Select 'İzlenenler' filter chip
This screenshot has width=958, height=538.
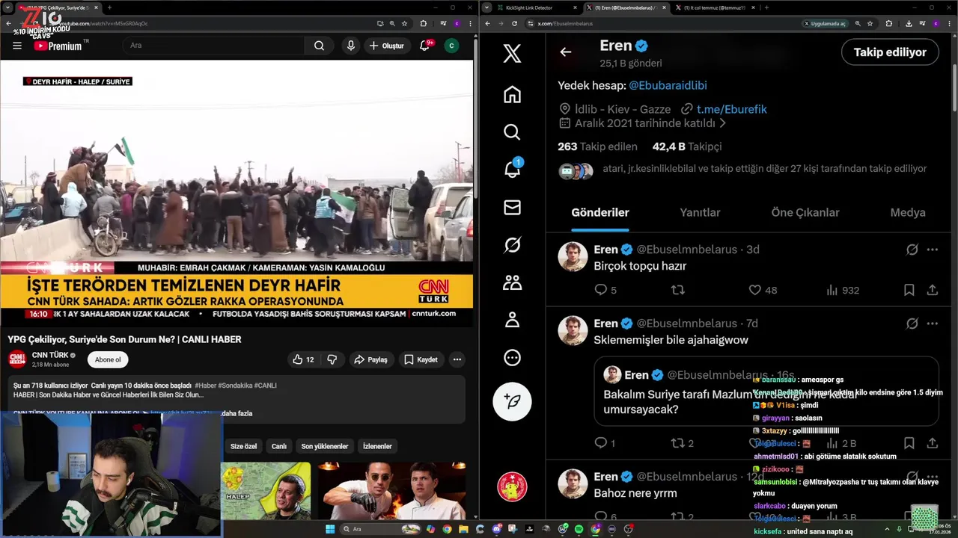(x=377, y=446)
